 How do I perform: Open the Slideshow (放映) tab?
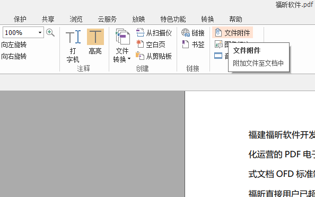(138, 19)
